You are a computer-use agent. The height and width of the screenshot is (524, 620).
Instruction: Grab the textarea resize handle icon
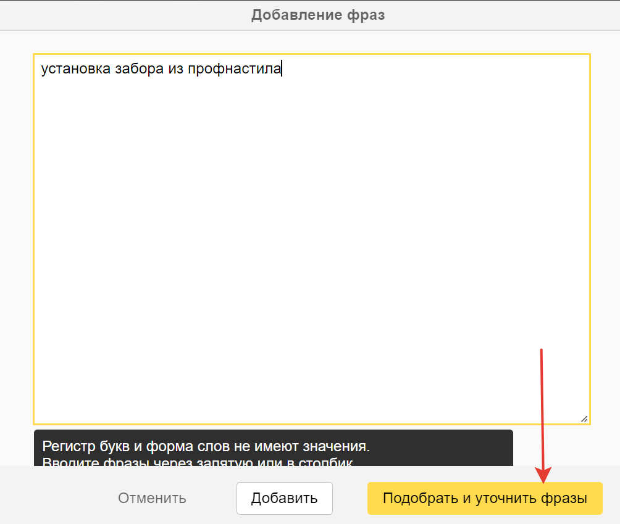(x=584, y=418)
